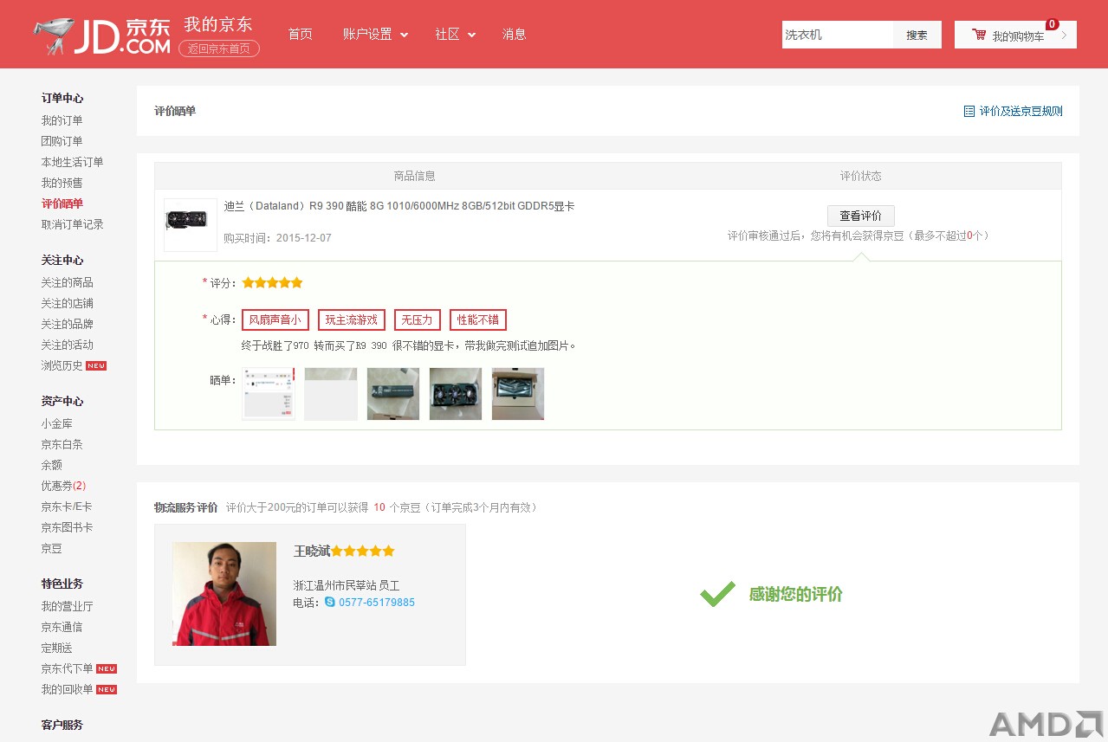Screen dimensions: 1108x742
Task: Open third review photo thumbnail
Action: click(393, 394)
